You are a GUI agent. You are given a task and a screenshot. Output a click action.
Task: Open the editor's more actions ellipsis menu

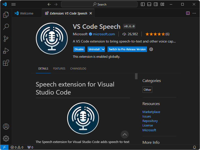tap(194, 13)
